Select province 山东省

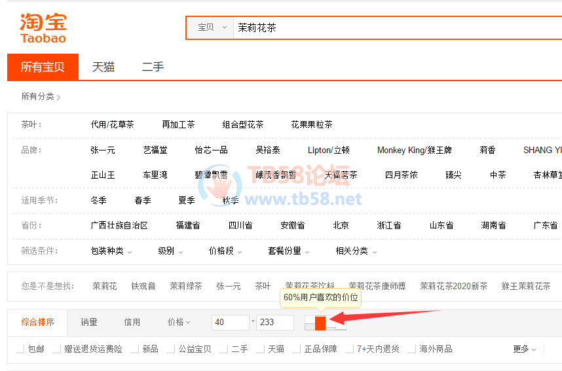(441, 226)
